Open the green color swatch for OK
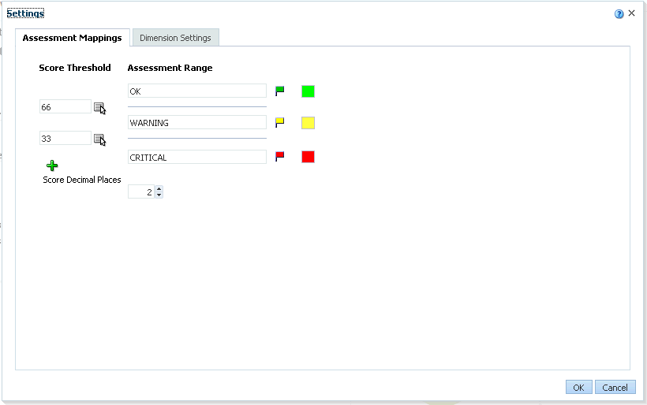647x405 pixels. click(308, 91)
